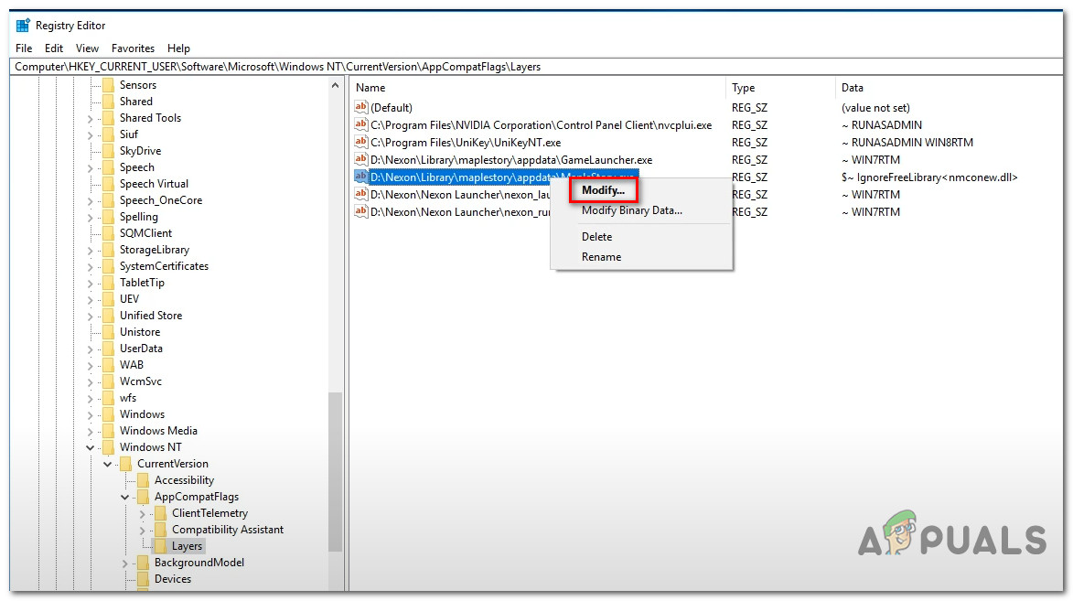The height and width of the screenshot is (601, 1073).
Task: Click the TabletTip folder icon
Action: (108, 283)
